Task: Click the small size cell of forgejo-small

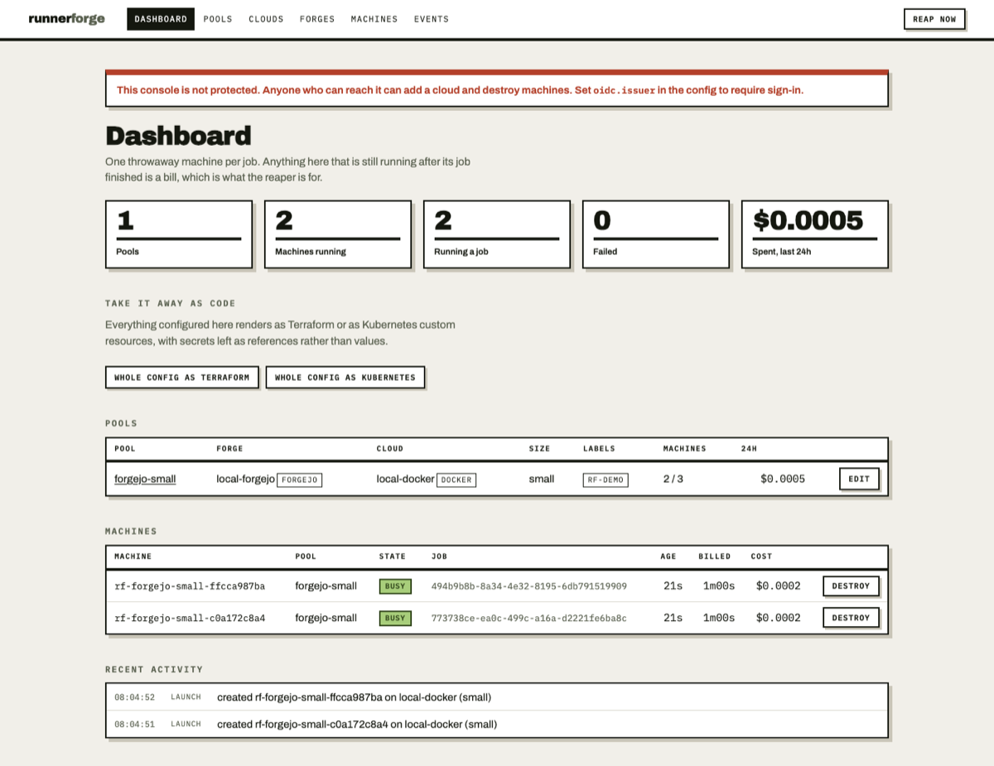Action: pos(542,479)
